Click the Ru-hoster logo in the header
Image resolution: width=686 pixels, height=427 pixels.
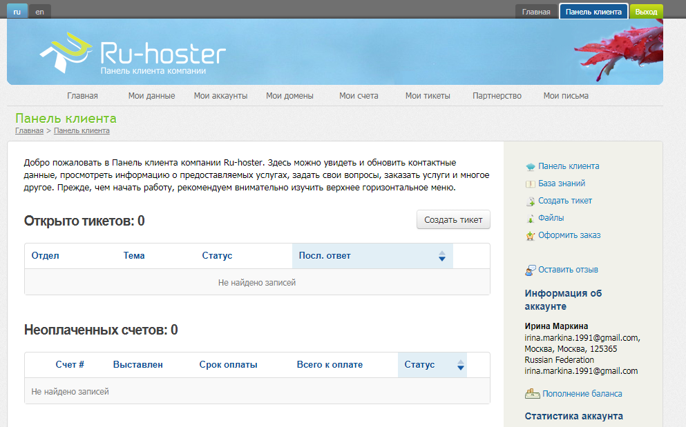click(x=131, y=52)
